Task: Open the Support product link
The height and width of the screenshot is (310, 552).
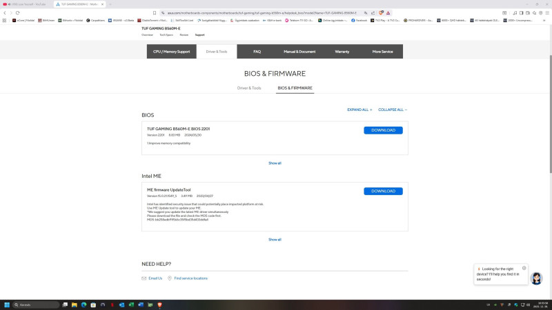Action: [199, 35]
